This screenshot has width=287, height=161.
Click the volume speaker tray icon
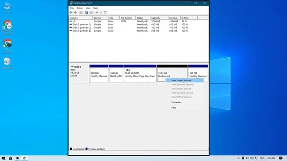pos(252,158)
